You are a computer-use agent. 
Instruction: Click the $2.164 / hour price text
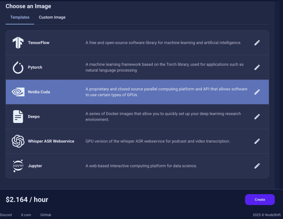(27, 199)
